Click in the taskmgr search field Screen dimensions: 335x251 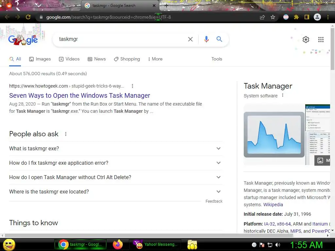coord(122,39)
